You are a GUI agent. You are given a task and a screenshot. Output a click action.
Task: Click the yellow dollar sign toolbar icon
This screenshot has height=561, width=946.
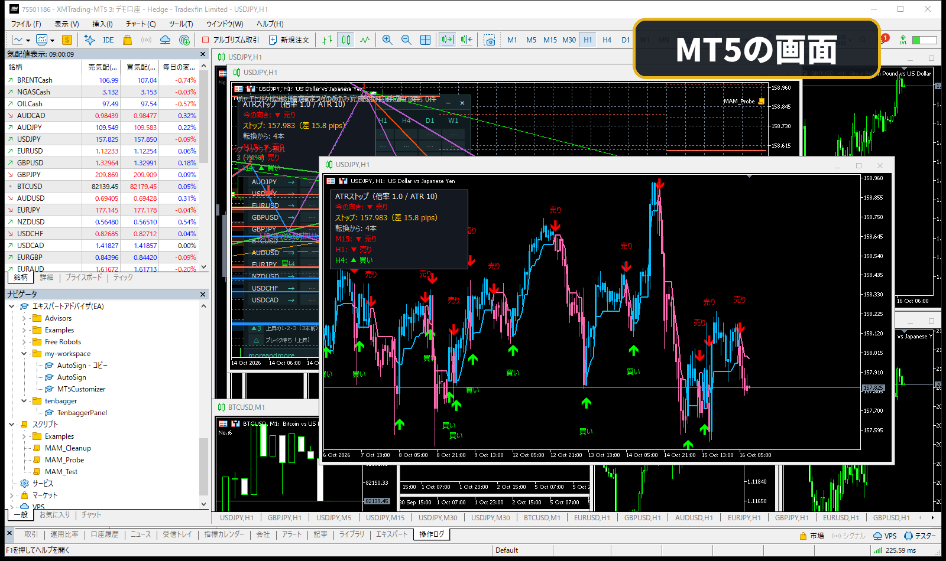pyautogui.click(x=67, y=40)
